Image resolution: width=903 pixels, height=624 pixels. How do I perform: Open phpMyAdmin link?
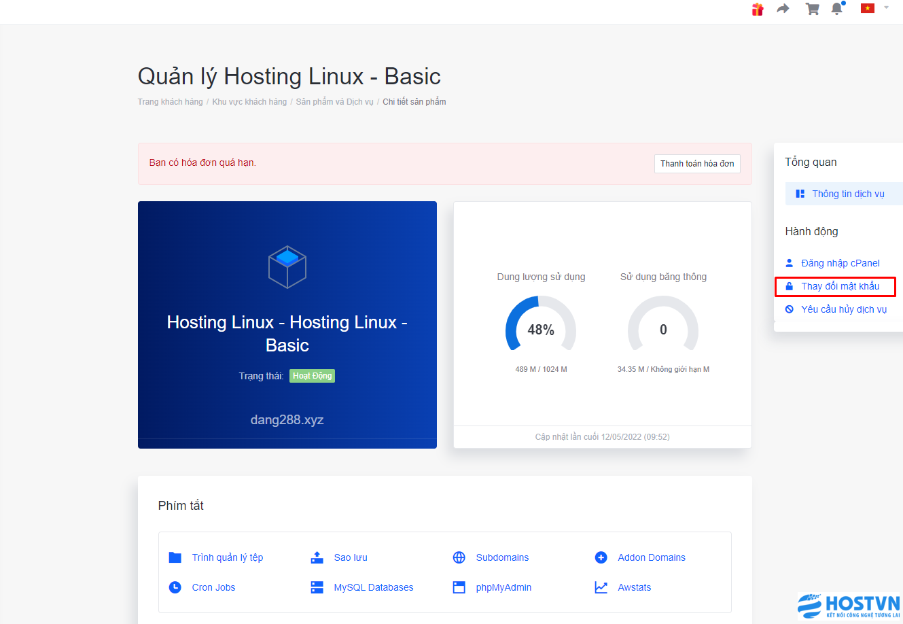point(503,587)
